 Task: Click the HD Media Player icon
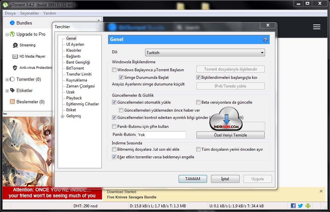[x=15, y=56]
